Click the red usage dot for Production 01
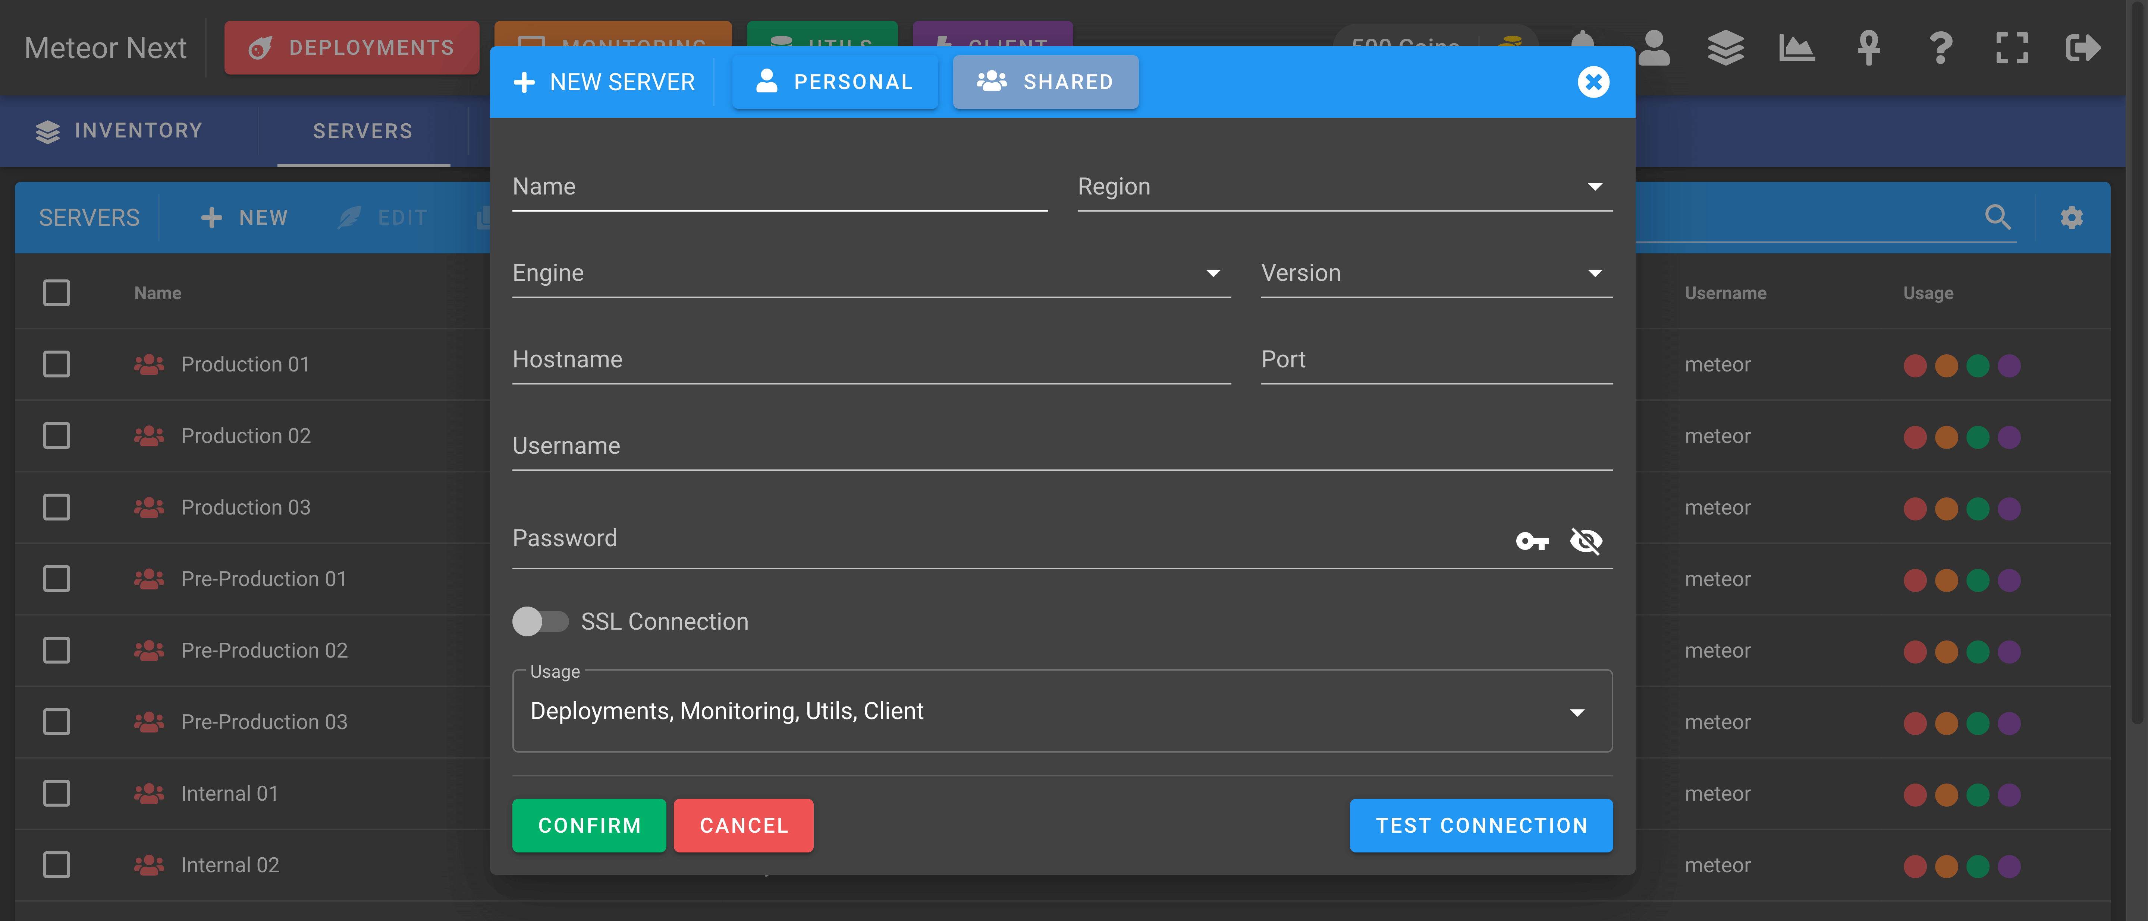Viewport: 2148px width, 921px height. [x=1915, y=365]
